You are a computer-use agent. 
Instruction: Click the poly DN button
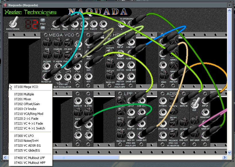(x=43, y=28)
